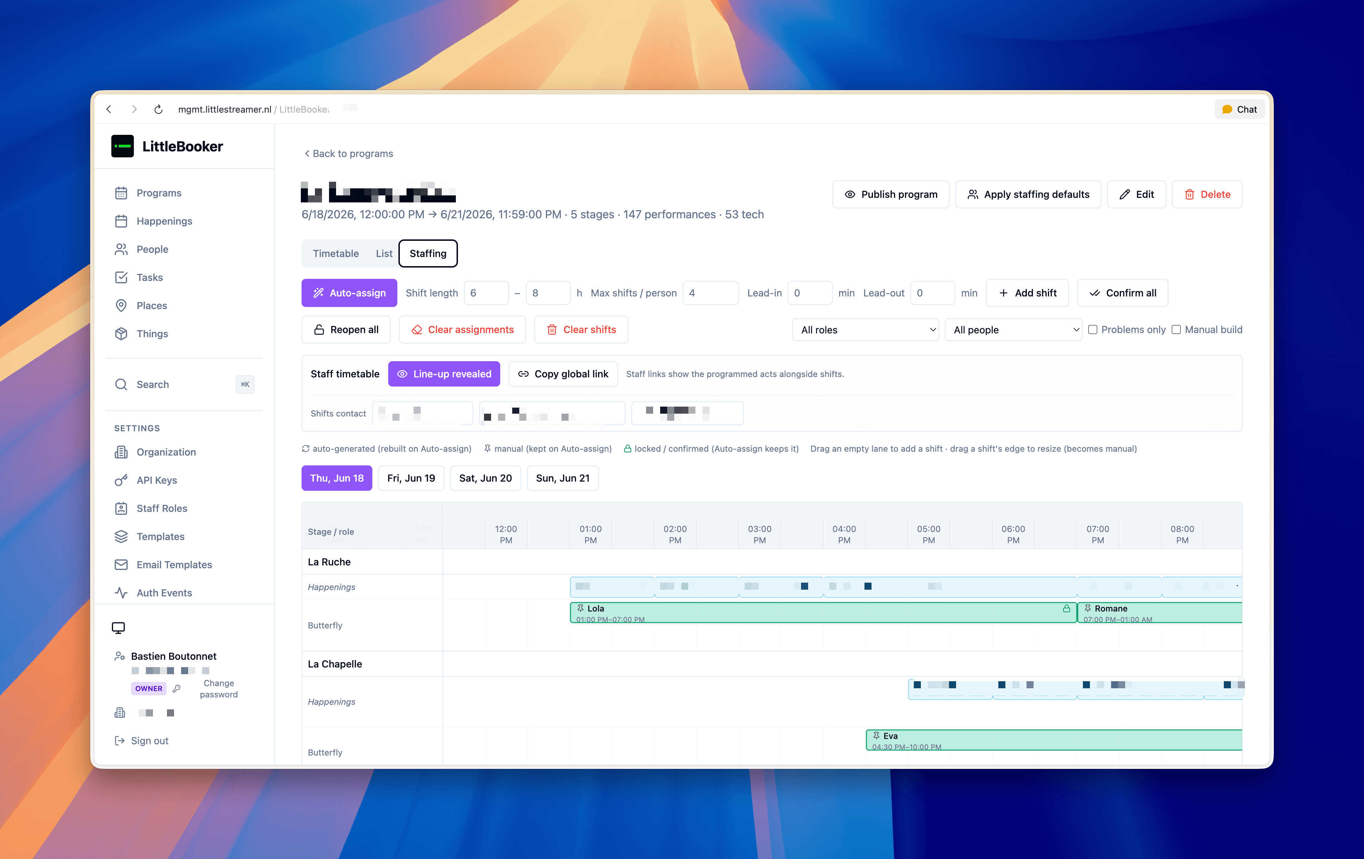Image resolution: width=1364 pixels, height=859 pixels.
Task: Select Eva's 04:30 PM–10:00 PM shift
Action: click(x=1054, y=740)
